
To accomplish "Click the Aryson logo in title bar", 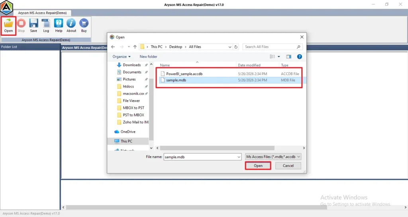I will point(6,7).
